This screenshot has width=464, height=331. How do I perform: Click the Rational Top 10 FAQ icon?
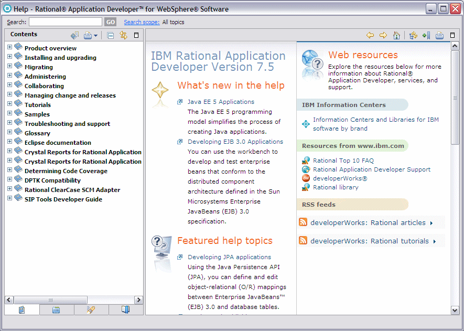tap(306, 161)
